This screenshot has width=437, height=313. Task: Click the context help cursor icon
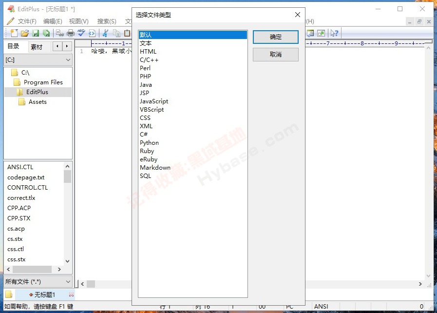334,33
